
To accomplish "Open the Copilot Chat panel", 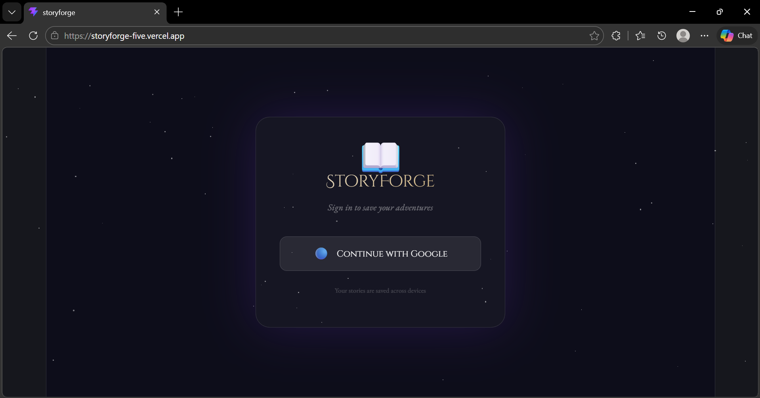I will 737,36.
